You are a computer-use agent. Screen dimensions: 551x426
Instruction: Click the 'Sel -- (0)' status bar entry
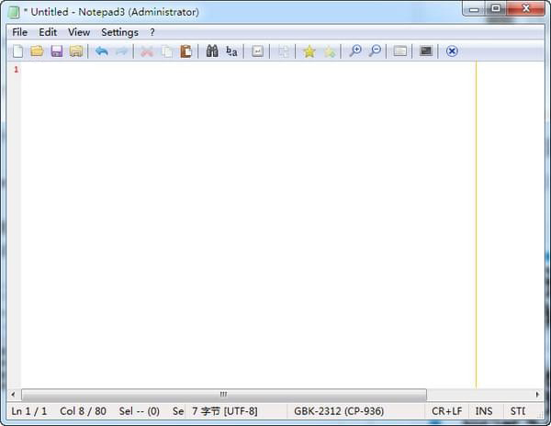[140, 411]
